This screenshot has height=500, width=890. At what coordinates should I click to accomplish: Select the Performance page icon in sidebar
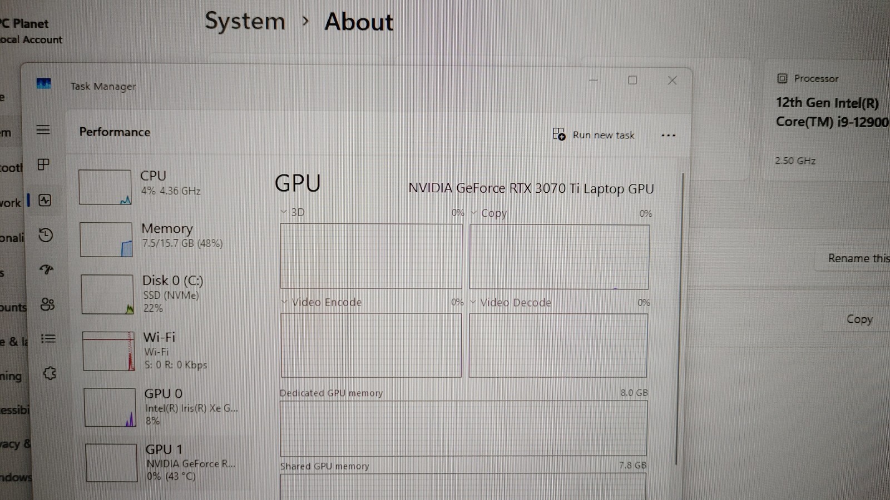coord(45,201)
